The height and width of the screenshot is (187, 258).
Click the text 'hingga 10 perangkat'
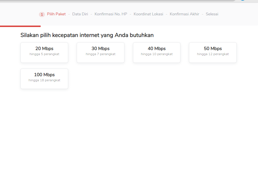click(x=157, y=54)
